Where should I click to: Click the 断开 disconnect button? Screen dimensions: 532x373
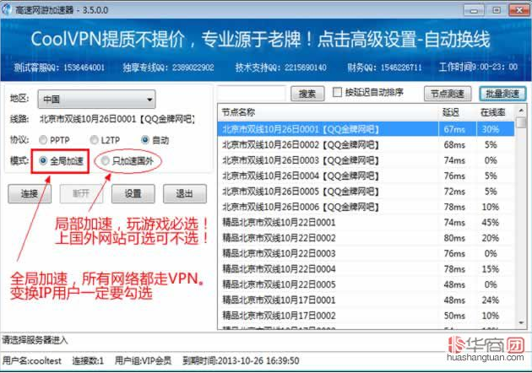(81, 194)
